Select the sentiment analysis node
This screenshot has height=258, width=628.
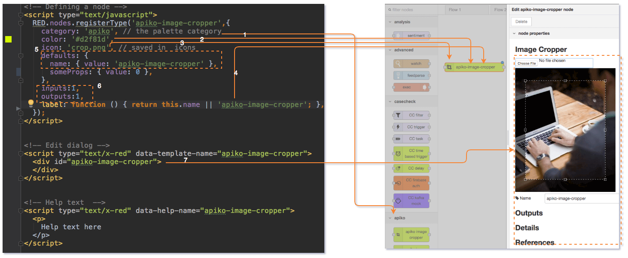(x=411, y=35)
